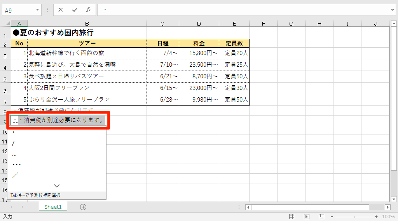The image size is (398, 221).
Task: Click the 料金 header cell
Action: pyautogui.click(x=199, y=43)
